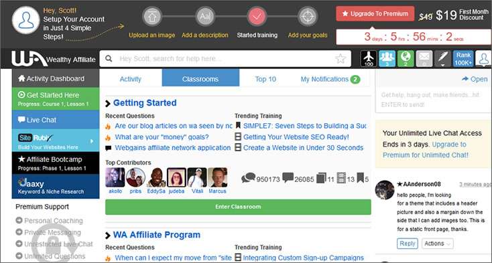492x263 pixels.
Task: Click the Wealthy Affiliate WA logo
Action: pyautogui.click(x=29, y=58)
